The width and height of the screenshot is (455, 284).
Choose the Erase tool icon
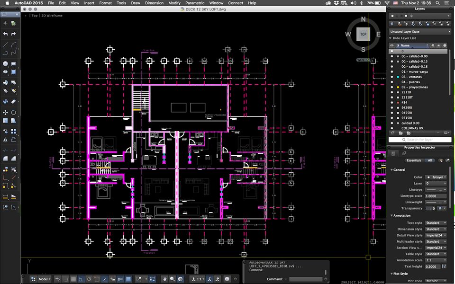click(14, 101)
